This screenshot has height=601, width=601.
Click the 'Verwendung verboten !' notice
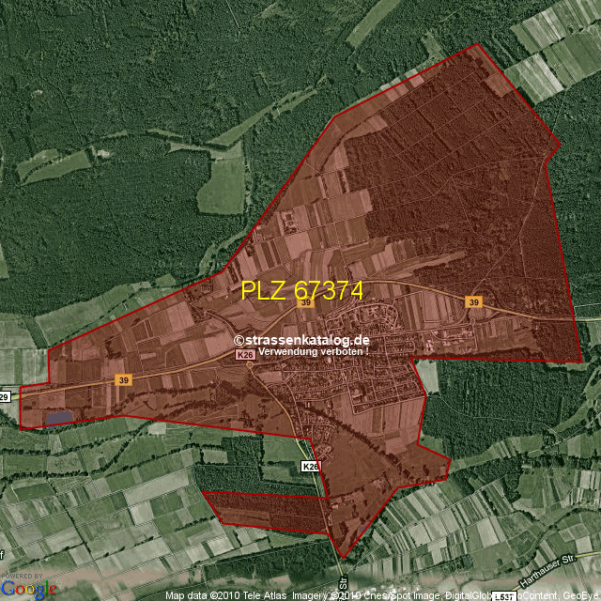(313, 351)
